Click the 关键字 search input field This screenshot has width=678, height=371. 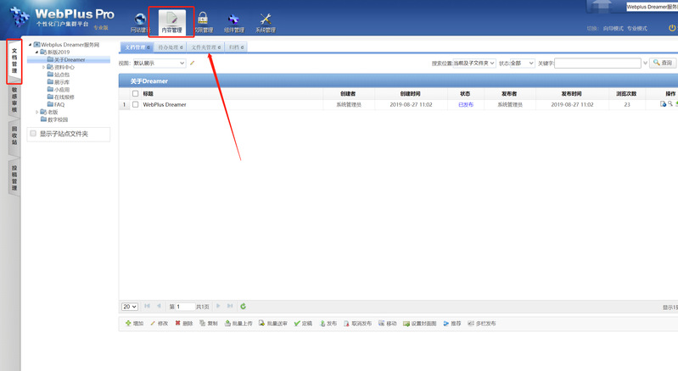pos(597,63)
